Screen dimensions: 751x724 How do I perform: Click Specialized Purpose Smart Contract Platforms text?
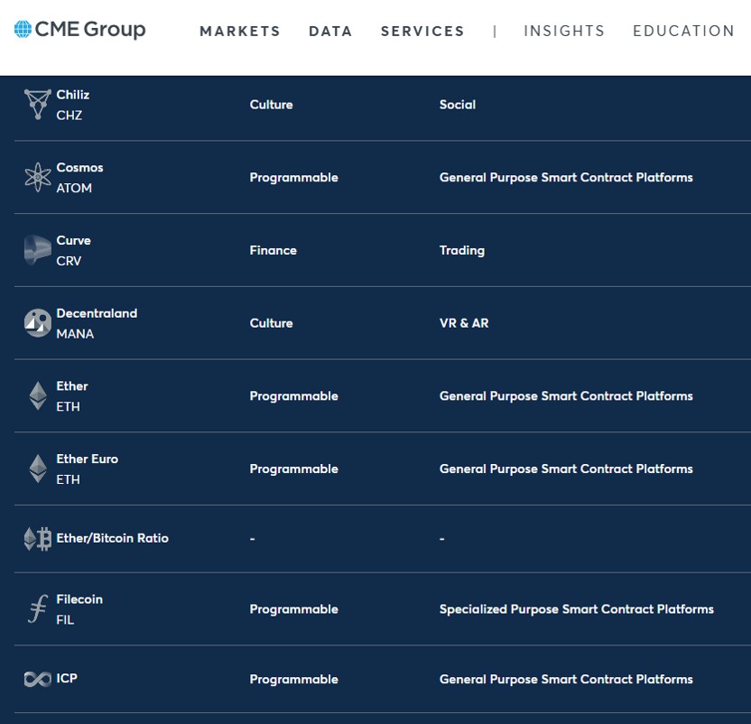[577, 609]
